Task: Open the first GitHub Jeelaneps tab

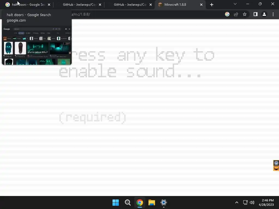Action: pos(79,5)
